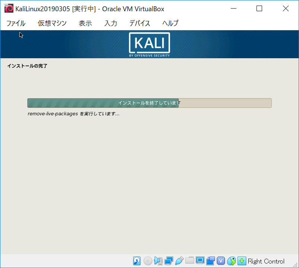Maximize the VirtualBox window
Image resolution: width=299 pixels, height=268 pixels.
point(259,9)
